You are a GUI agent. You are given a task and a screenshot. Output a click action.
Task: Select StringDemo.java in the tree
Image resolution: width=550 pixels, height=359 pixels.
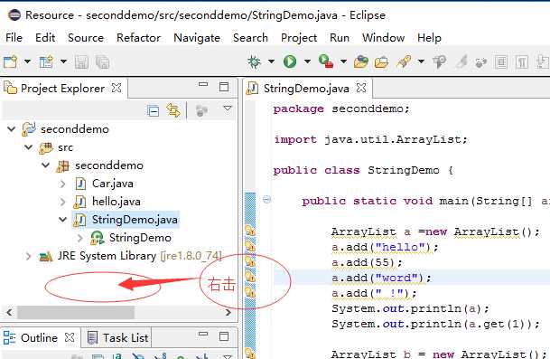click(135, 220)
